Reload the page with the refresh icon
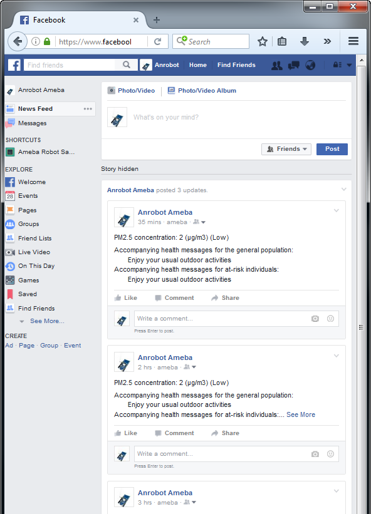 [x=157, y=41]
